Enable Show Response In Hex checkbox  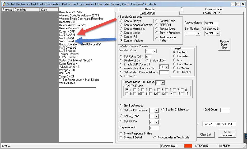(121, 134)
